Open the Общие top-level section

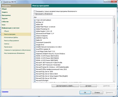[x=4, y=9]
